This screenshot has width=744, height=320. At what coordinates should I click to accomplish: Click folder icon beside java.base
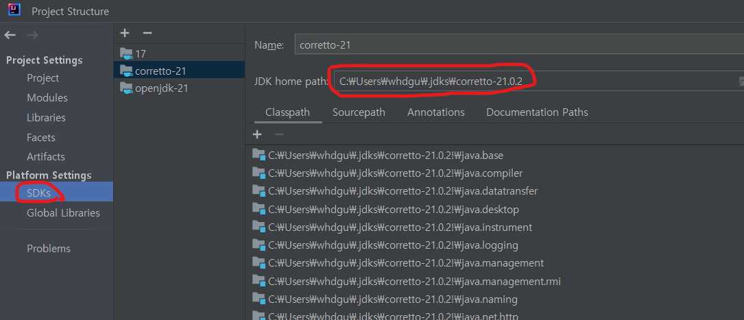(259, 154)
